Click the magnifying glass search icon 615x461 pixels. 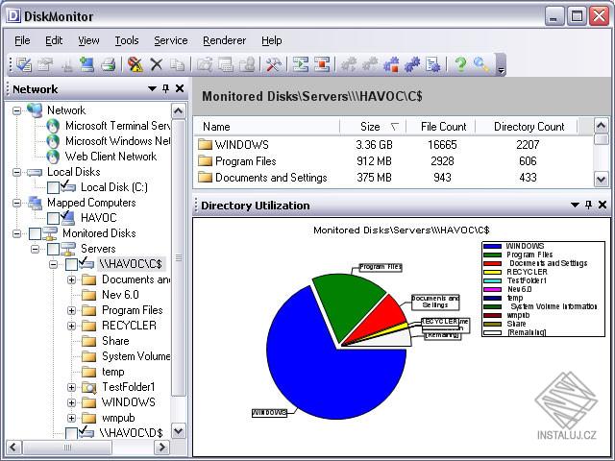click(x=480, y=64)
